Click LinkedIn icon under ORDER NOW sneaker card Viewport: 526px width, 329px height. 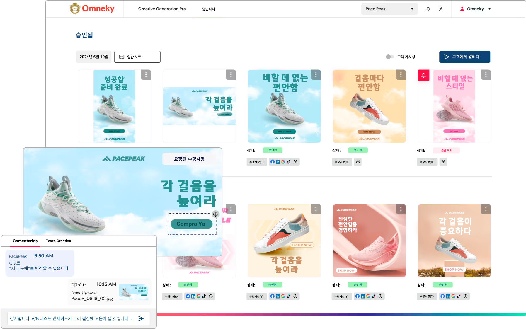278,296
